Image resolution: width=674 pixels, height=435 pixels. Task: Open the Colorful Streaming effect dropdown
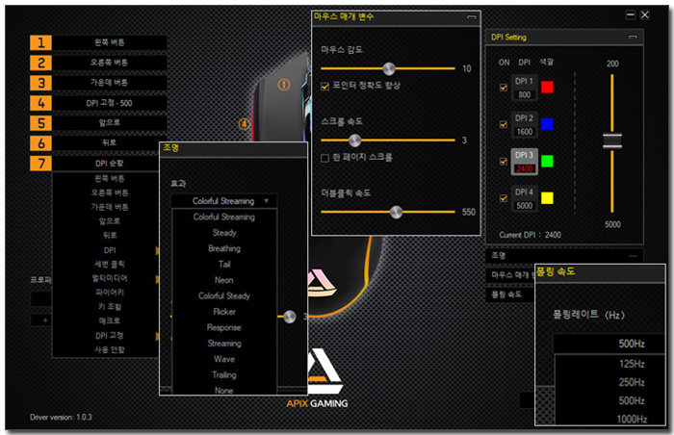click(224, 201)
